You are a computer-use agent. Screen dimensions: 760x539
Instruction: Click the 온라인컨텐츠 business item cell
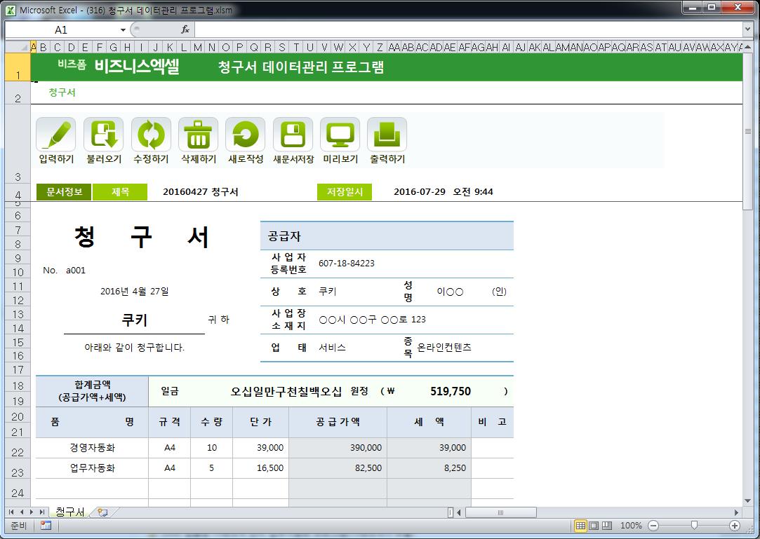pos(444,347)
